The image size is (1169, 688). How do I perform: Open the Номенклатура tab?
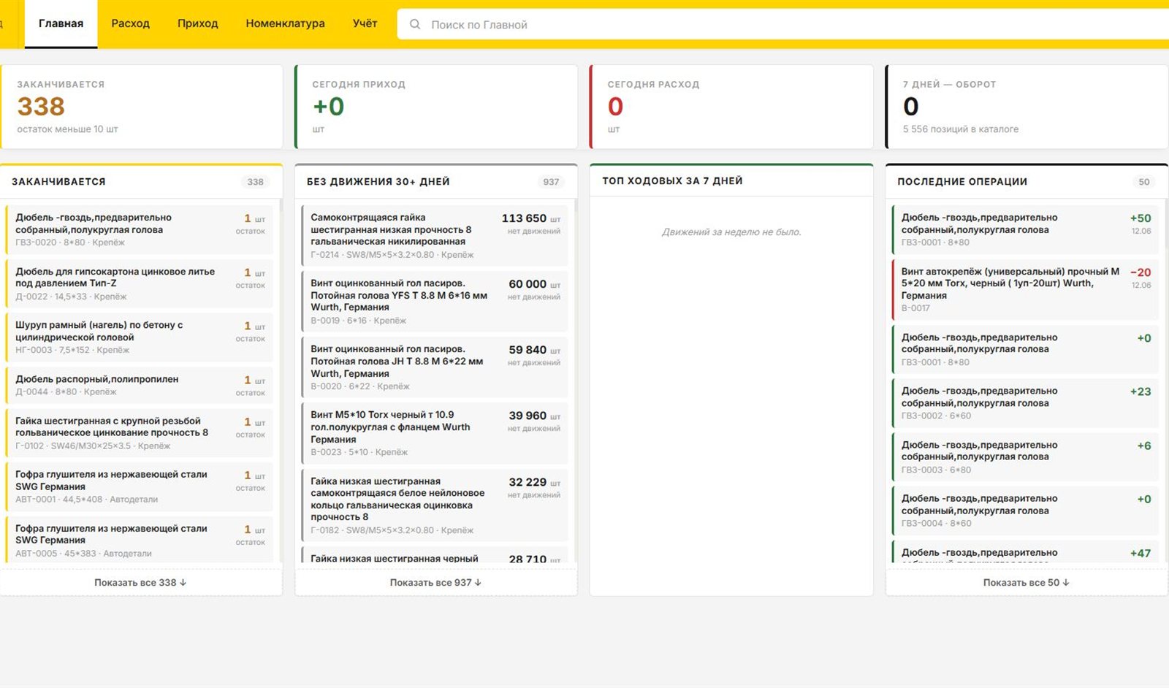click(x=285, y=23)
